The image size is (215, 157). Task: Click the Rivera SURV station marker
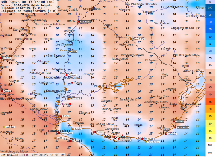click(131, 39)
